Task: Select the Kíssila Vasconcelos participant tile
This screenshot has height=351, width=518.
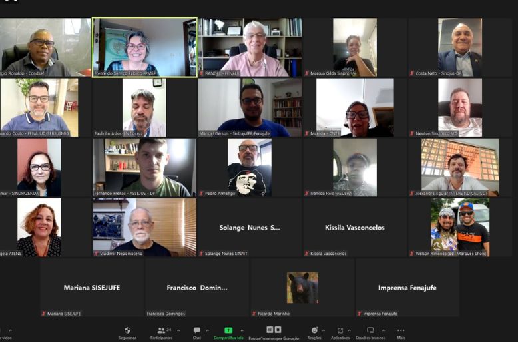Action: (x=354, y=227)
